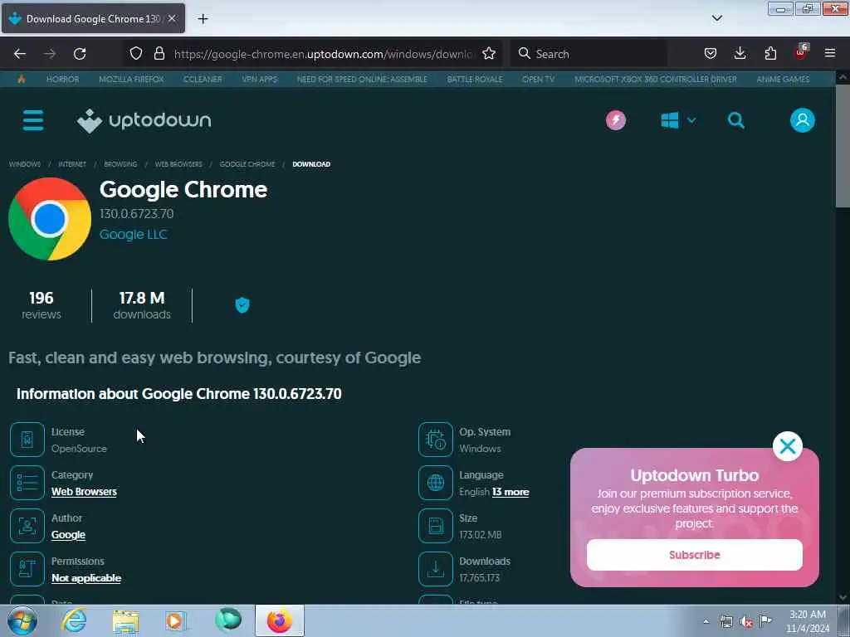Open a new tab with plus
Image resolution: width=850 pixels, height=637 pixels.
[x=203, y=19]
